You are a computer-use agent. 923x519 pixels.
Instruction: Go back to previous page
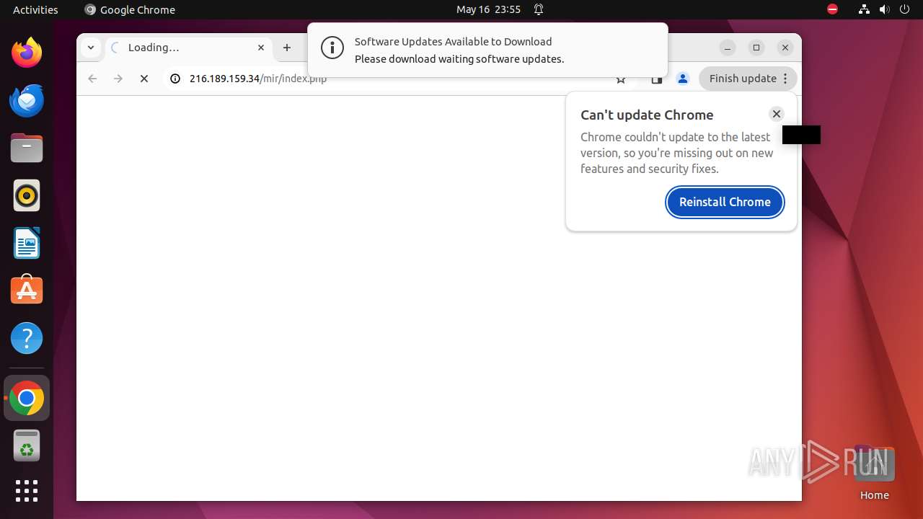pos(92,79)
